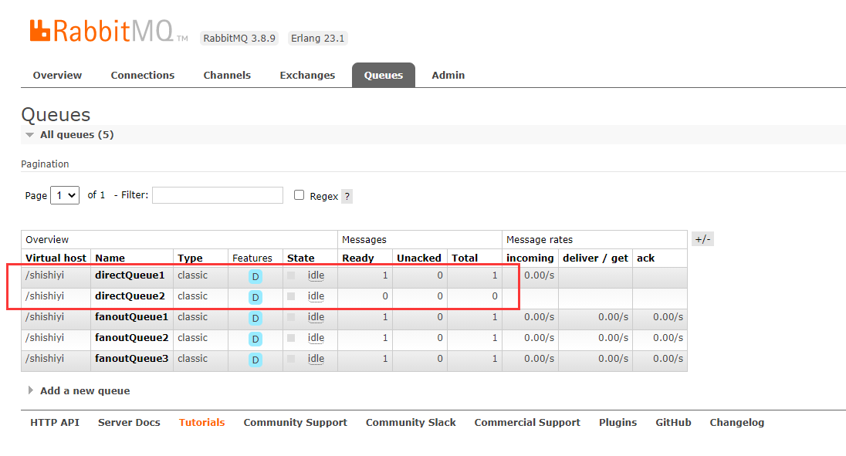The height and width of the screenshot is (456, 846).
Task: Sort by the deliver / get column header
Action: [x=595, y=258]
